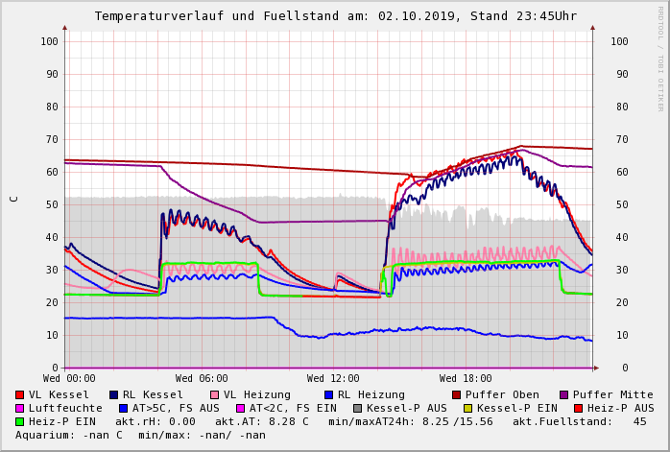Select the green Heiz-P EIN legend swatch
The image size is (670, 452).
pos(20,422)
